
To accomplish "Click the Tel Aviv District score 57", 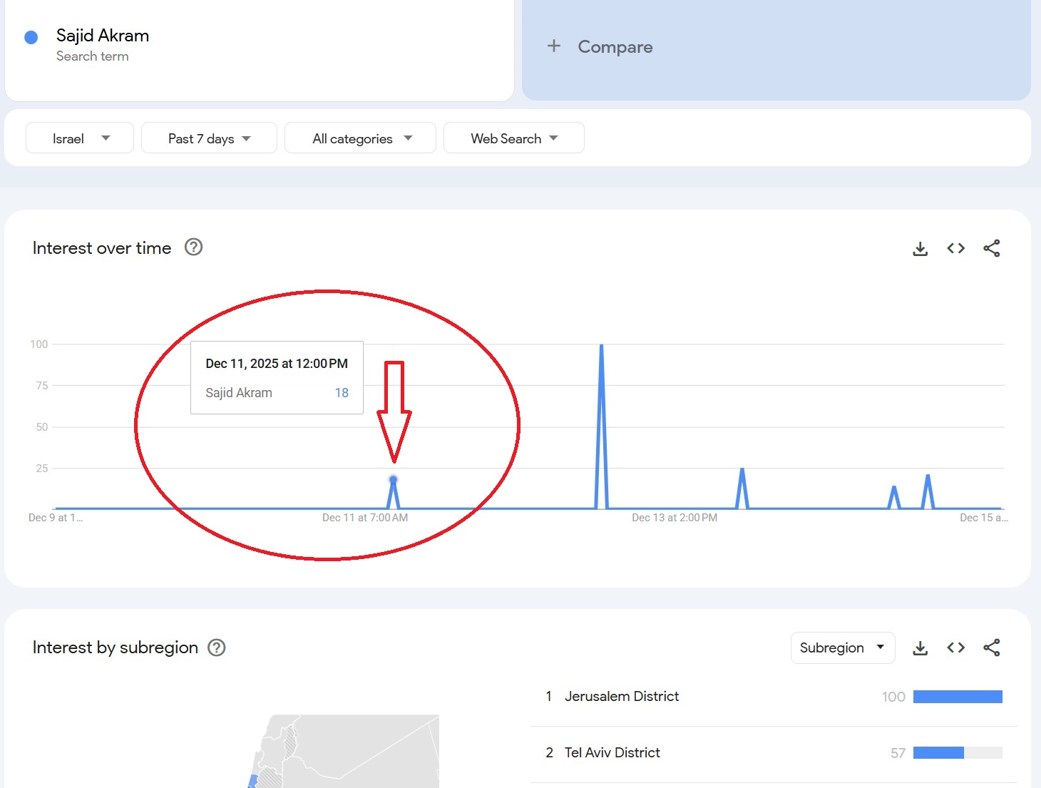I will [898, 753].
